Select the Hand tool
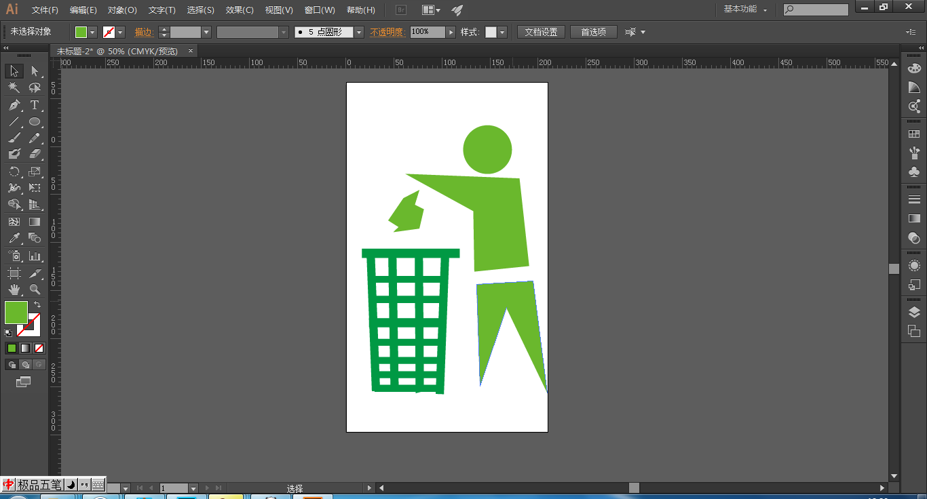 coord(14,290)
